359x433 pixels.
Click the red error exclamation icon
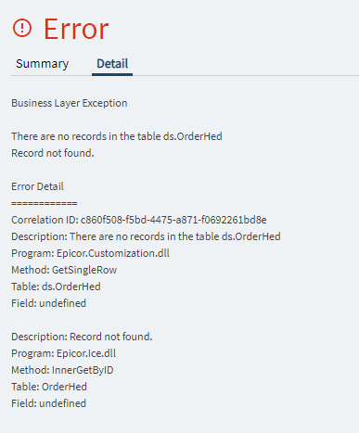[22, 28]
